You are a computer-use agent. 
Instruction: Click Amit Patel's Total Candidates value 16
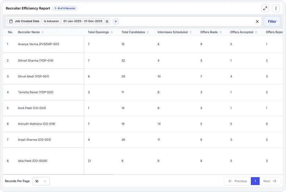click(x=123, y=108)
